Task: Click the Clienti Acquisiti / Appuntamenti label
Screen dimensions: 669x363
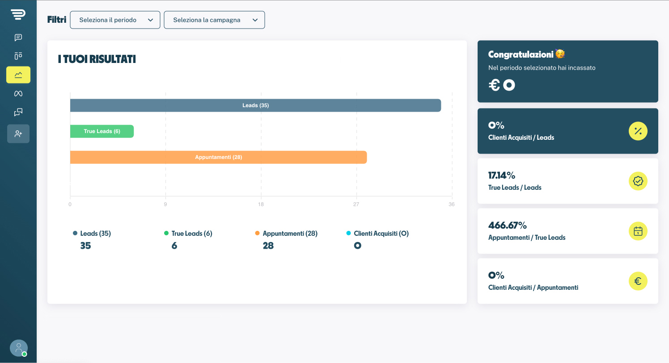Action: click(533, 288)
